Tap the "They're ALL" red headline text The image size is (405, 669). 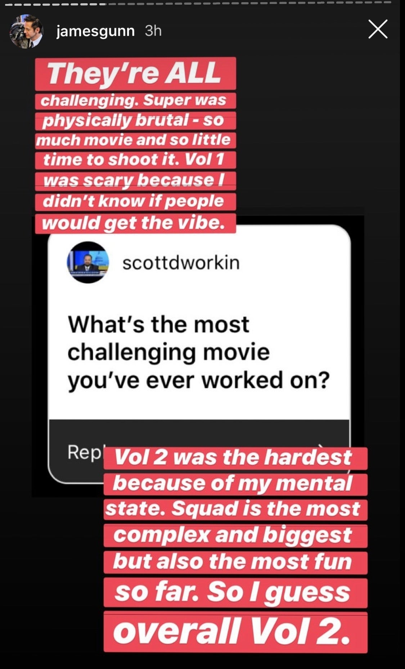click(135, 73)
